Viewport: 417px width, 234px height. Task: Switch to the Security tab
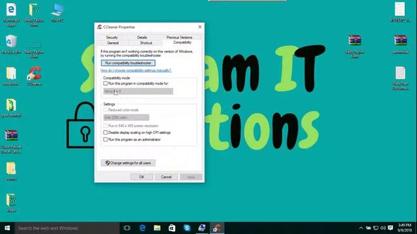tap(112, 38)
